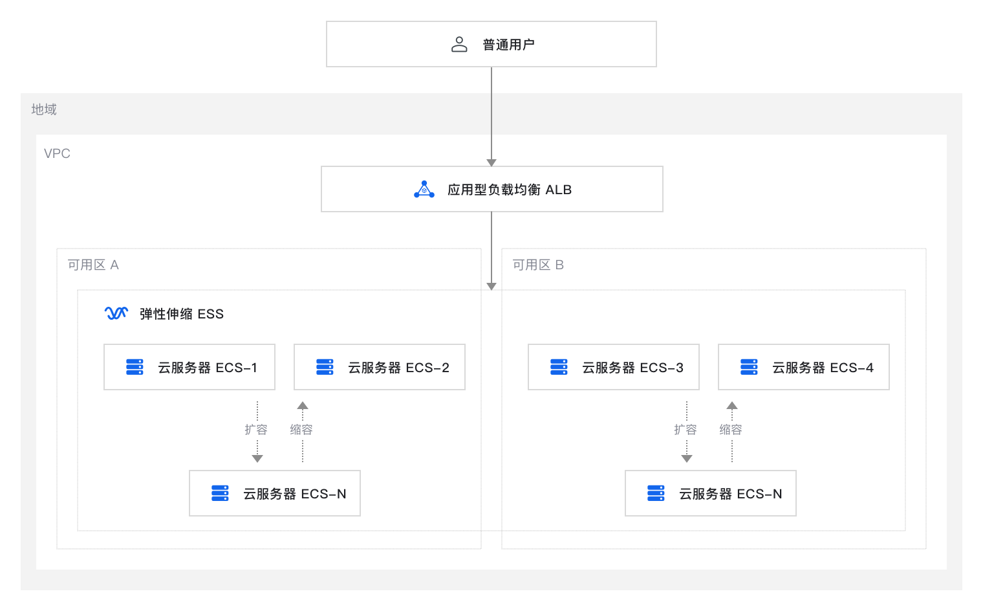This screenshot has width=983, height=611.
Task: Select the 普通用户 text label
Action: [508, 45]
